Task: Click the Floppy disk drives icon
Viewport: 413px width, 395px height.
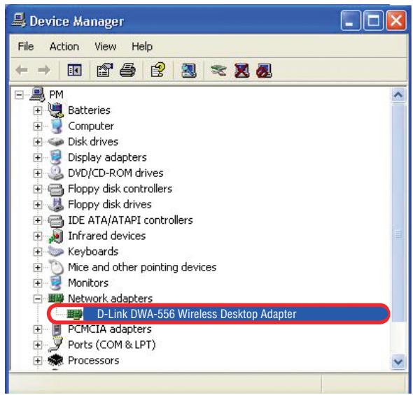Action: click(x=55, y=204)
